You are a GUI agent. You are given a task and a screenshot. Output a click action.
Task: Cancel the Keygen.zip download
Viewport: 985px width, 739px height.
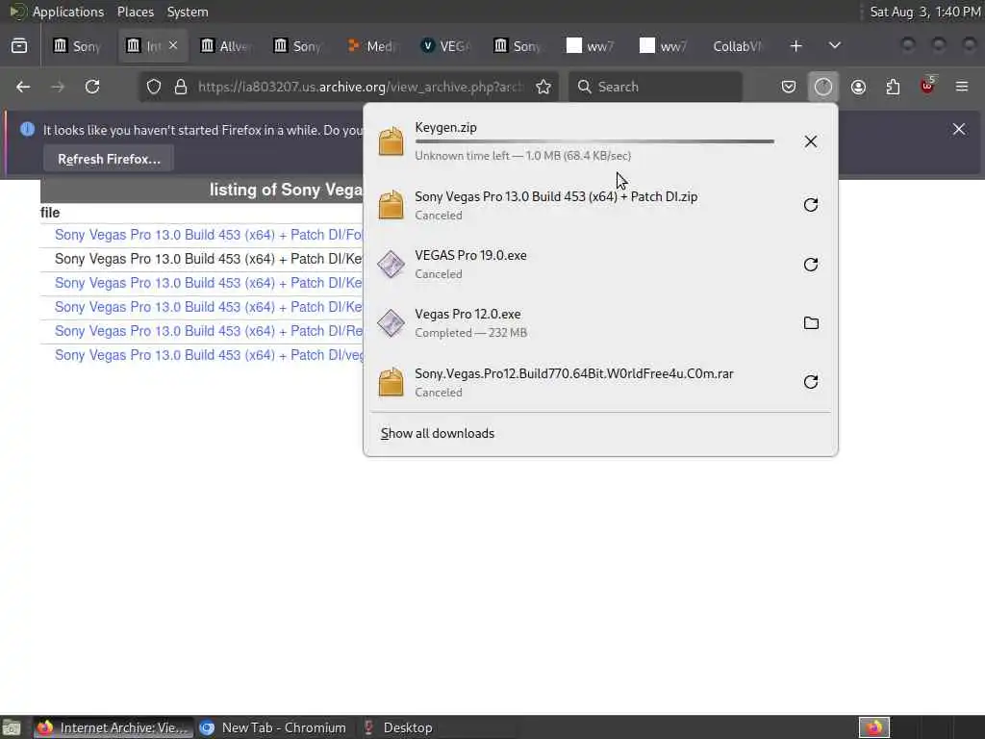810,141
